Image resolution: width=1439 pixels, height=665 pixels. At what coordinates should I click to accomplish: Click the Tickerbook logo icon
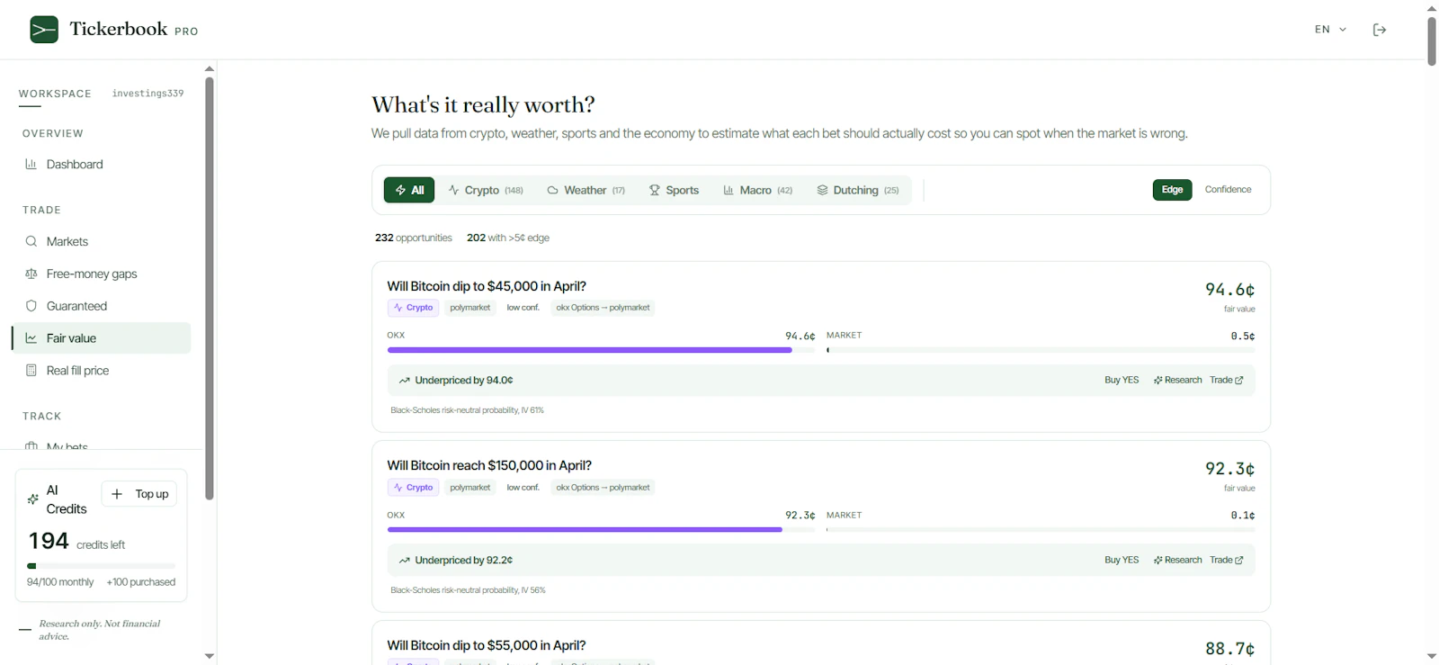pos(44,30)
